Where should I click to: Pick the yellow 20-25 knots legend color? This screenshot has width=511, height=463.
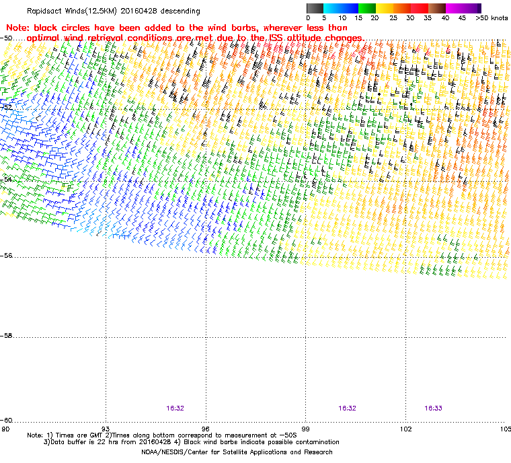[x=385, y=8]
